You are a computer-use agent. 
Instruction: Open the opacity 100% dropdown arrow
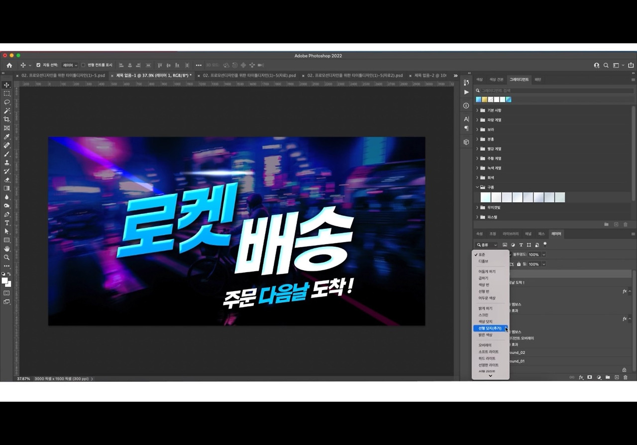[543, 254]
